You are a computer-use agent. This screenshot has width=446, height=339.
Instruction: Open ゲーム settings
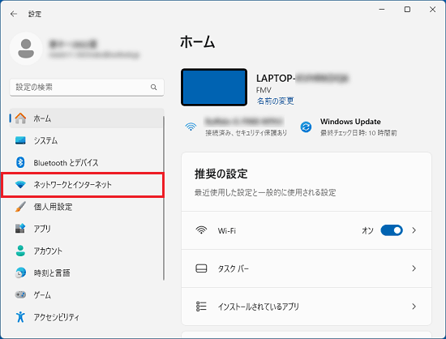(x=87, y=294)
